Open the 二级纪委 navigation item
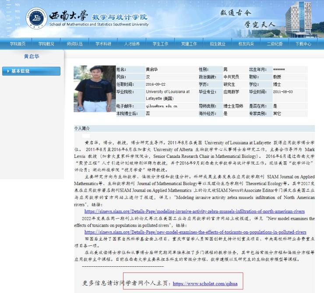 pyautogui.click(x=275, y=44)
